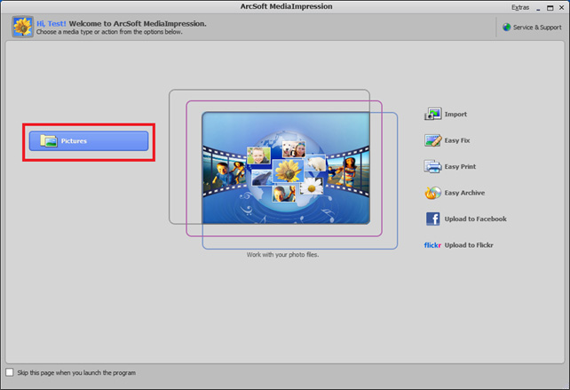570x390 pixels.
Task: Click the central photo globe preview image
Action: [x=286, y=168]
